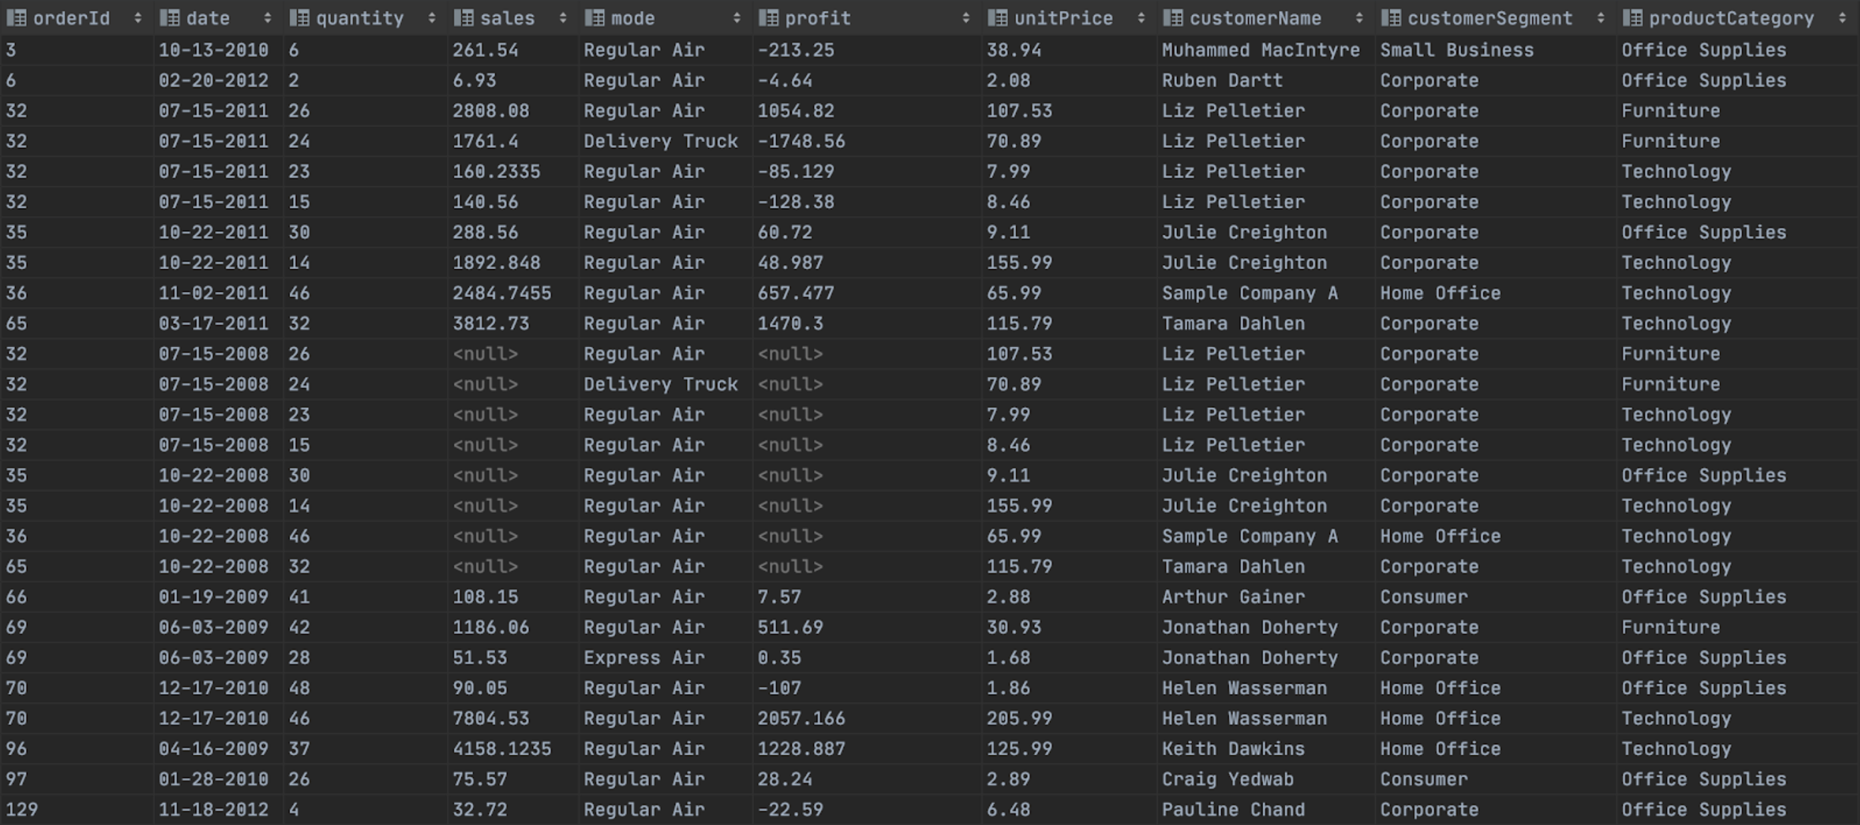Click the Consumer cell for Arthur Gainer
Viewport: 1860px width, 825px height.
(1424, 596)
